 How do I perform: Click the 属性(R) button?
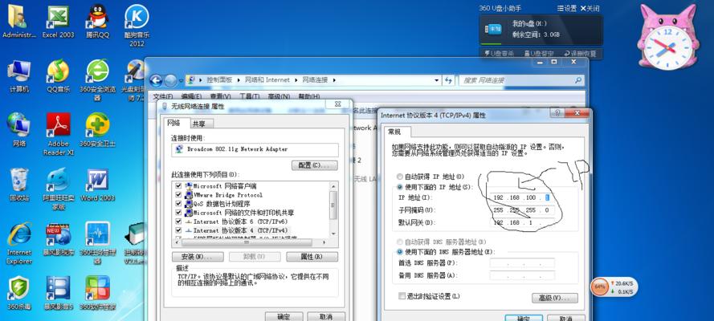pyautogui.click(x=312, y=257)
